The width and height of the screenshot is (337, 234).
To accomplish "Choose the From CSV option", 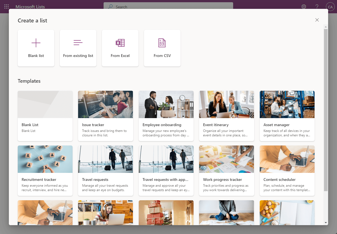I will [x=162, y=48].
